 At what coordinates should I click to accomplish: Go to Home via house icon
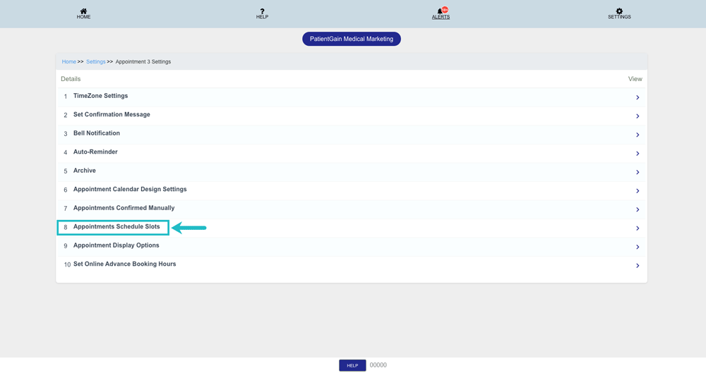point(83,11)
